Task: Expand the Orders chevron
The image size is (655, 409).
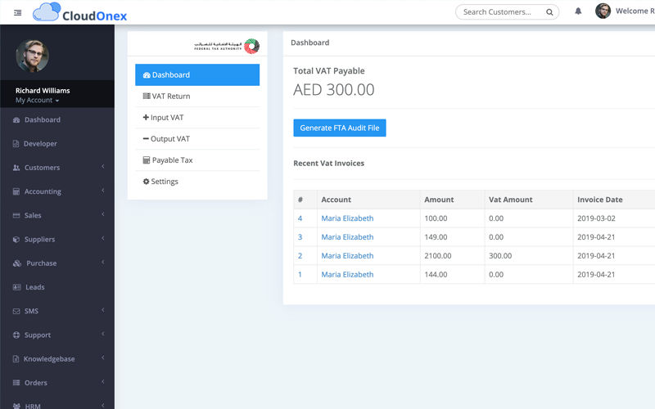Action: coord(103,382)
